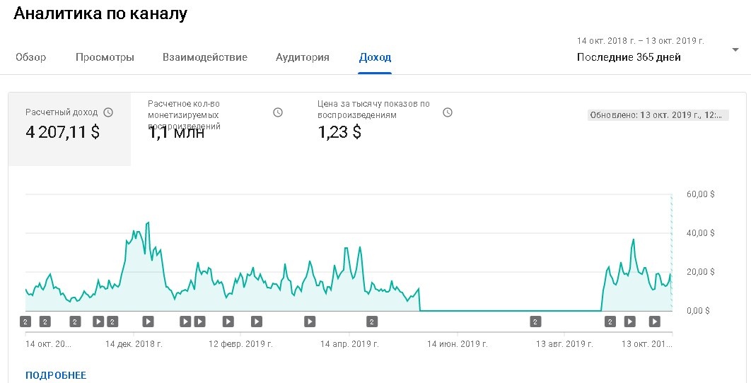Click the clock icon beside Цена за тысячу показов

click(448, 112)
